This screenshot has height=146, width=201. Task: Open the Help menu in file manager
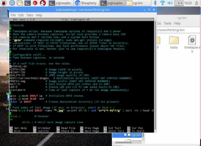[x=177, y=23]
